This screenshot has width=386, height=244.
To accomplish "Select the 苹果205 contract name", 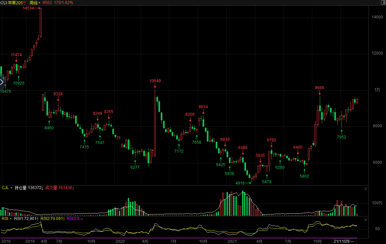I will coord(15,3).
